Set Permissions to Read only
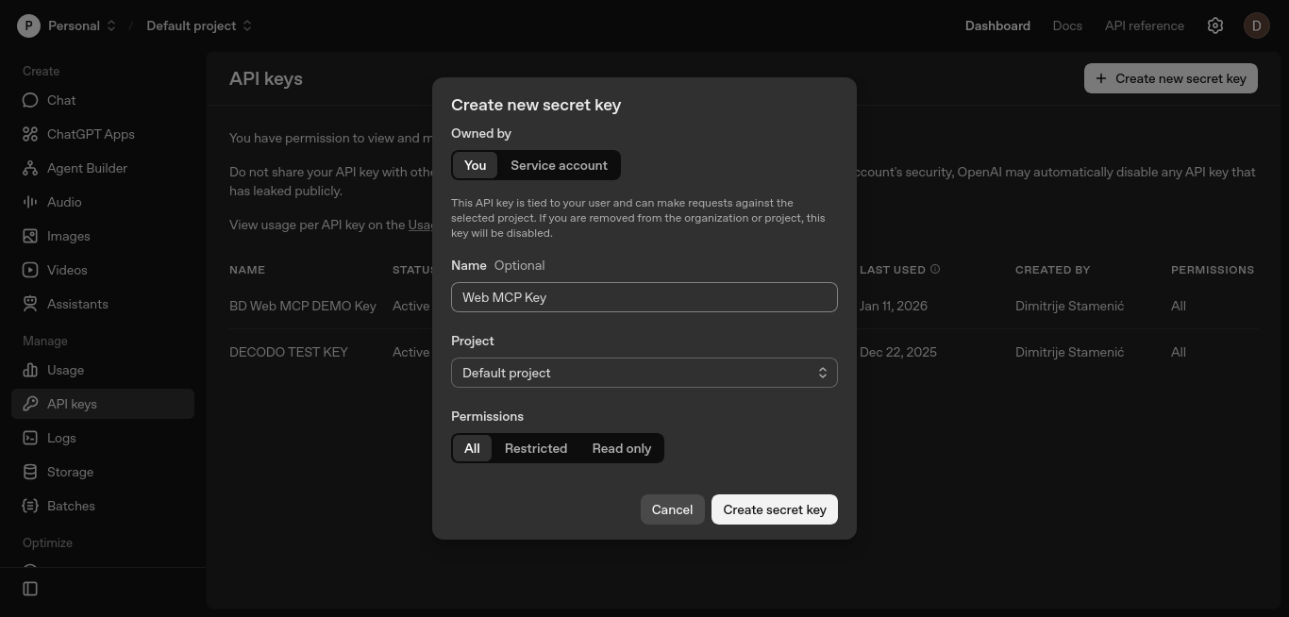Screen dimensions: 1289x617 (x=621, y=448)
